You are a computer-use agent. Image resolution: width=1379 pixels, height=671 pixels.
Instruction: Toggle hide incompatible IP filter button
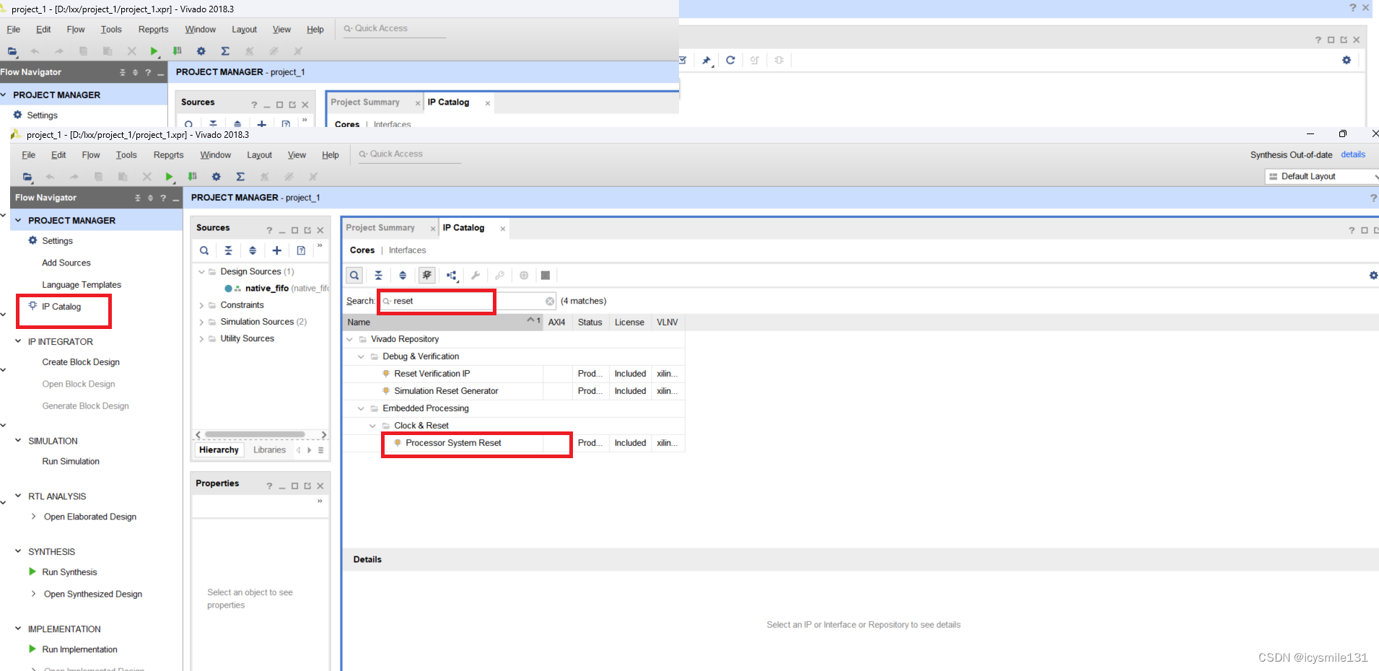427,275
